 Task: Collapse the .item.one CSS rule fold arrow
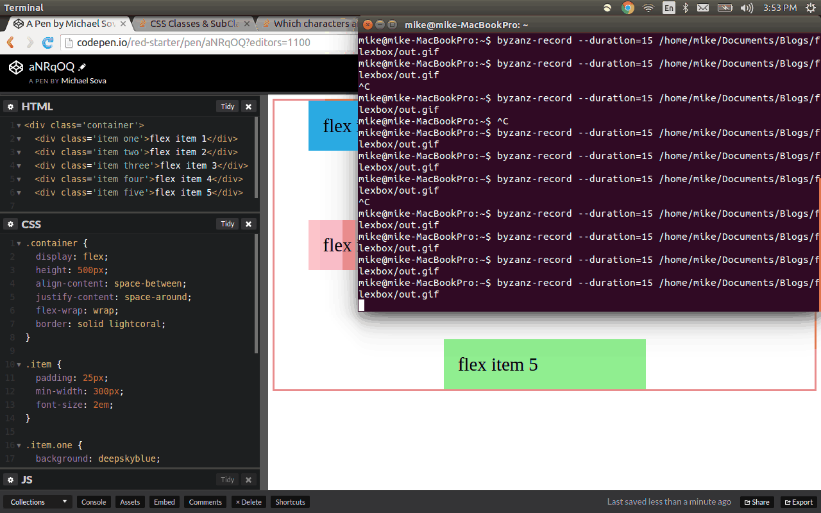(x=19, y=446)
